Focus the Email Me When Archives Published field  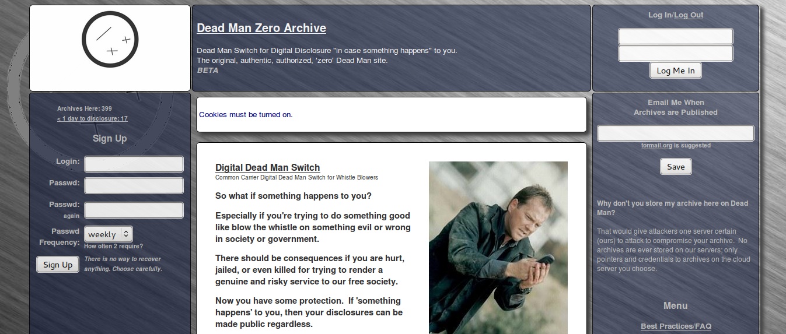click(x=676, y=133)
